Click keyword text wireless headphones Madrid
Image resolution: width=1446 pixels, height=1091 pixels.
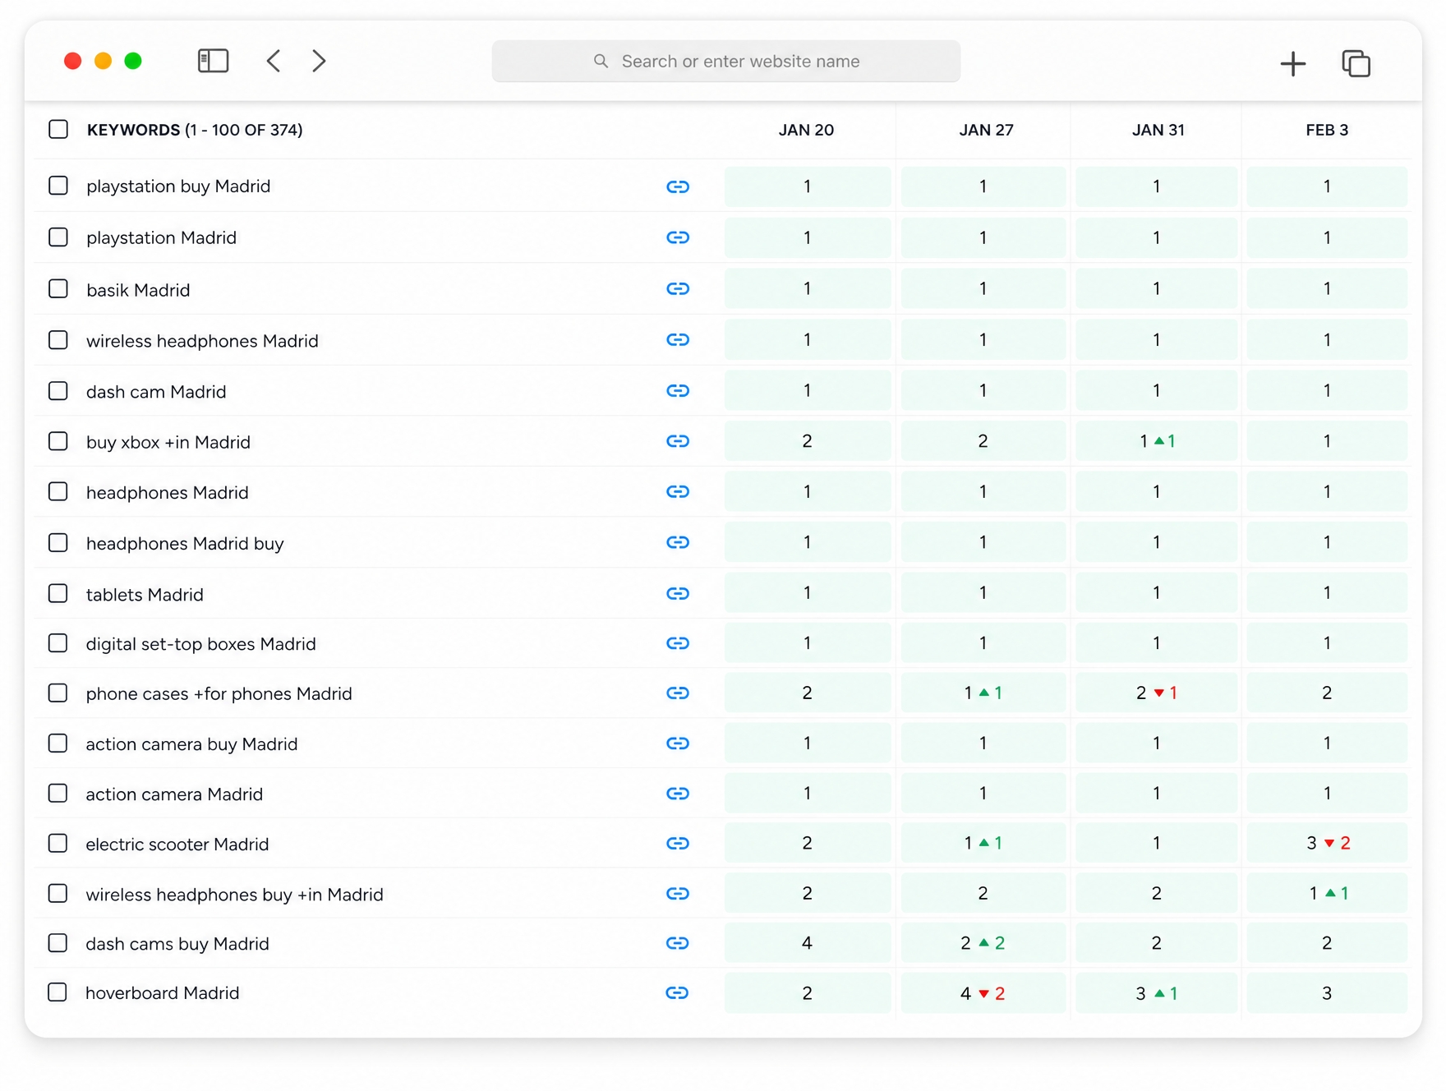tap(202, 341)
